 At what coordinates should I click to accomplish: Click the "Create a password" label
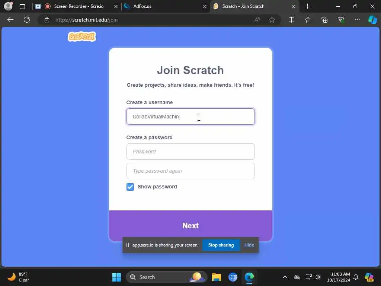150,137
